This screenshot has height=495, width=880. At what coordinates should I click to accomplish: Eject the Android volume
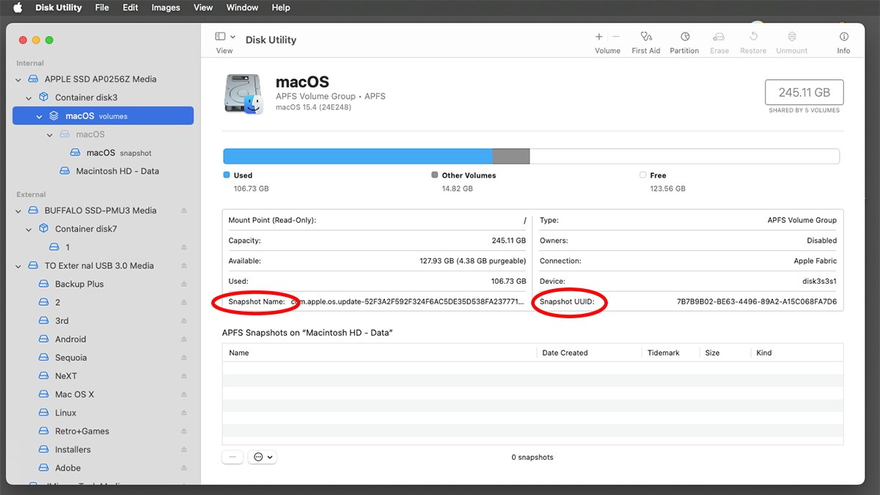[x=184, y=339]
